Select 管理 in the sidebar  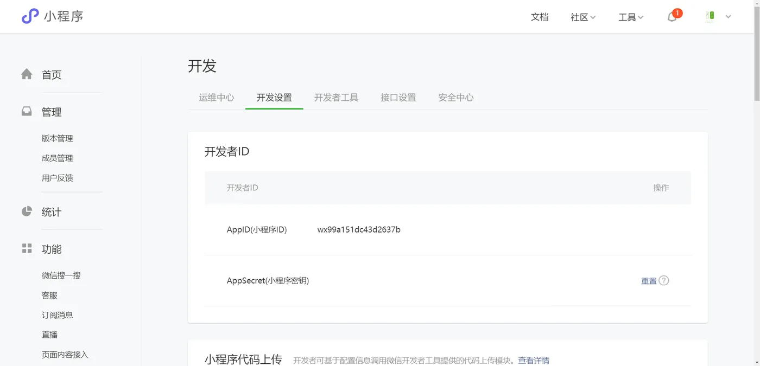pos(52,112)
